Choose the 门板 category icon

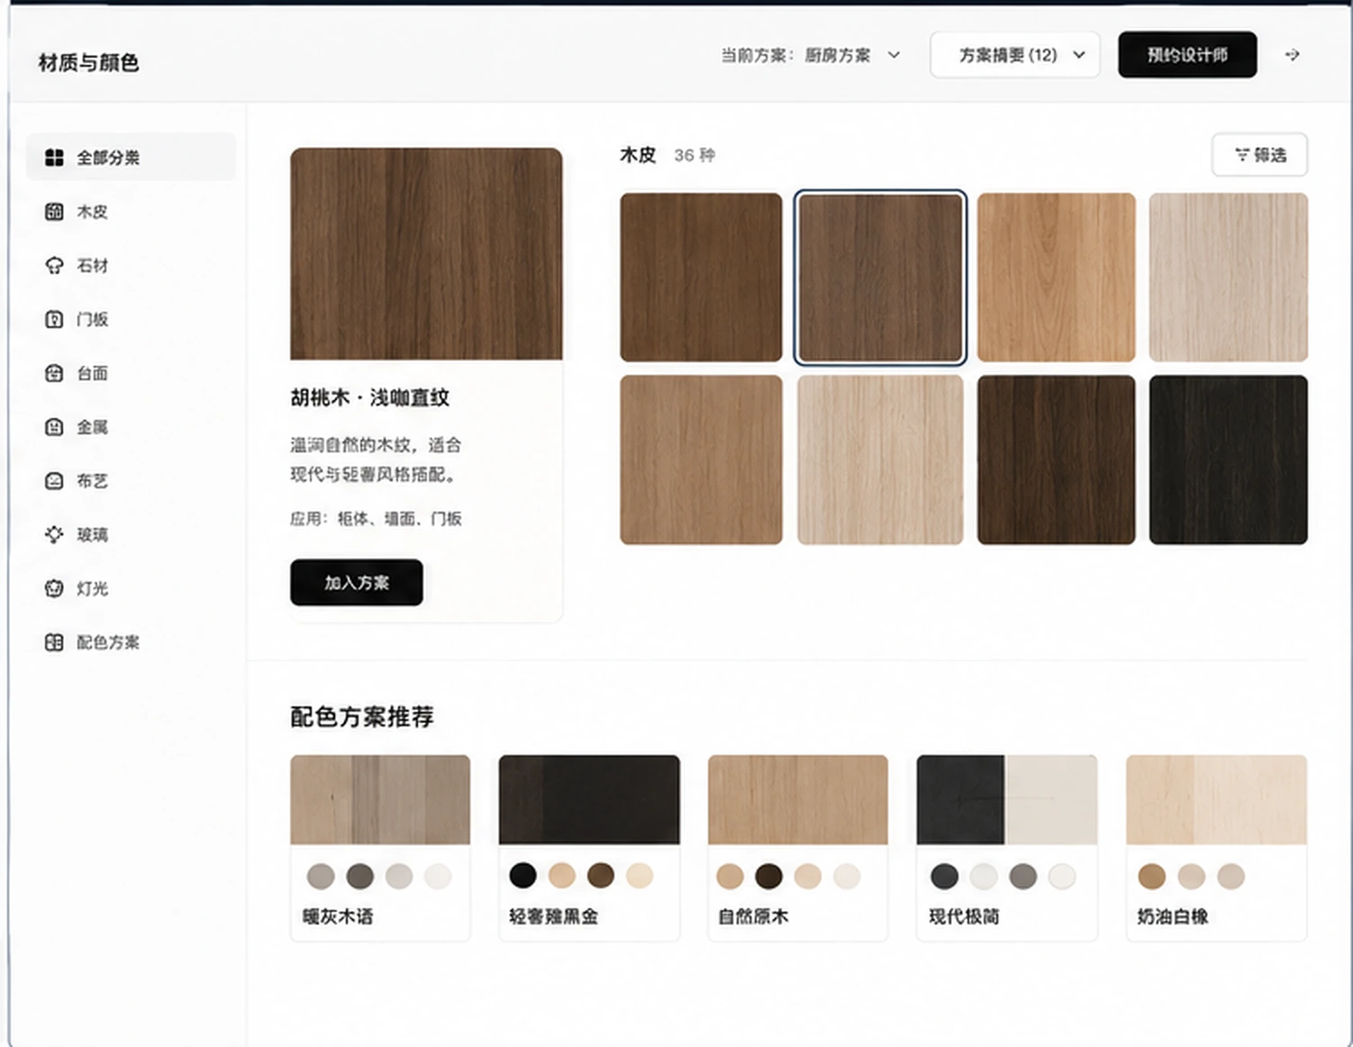(54, 319)
